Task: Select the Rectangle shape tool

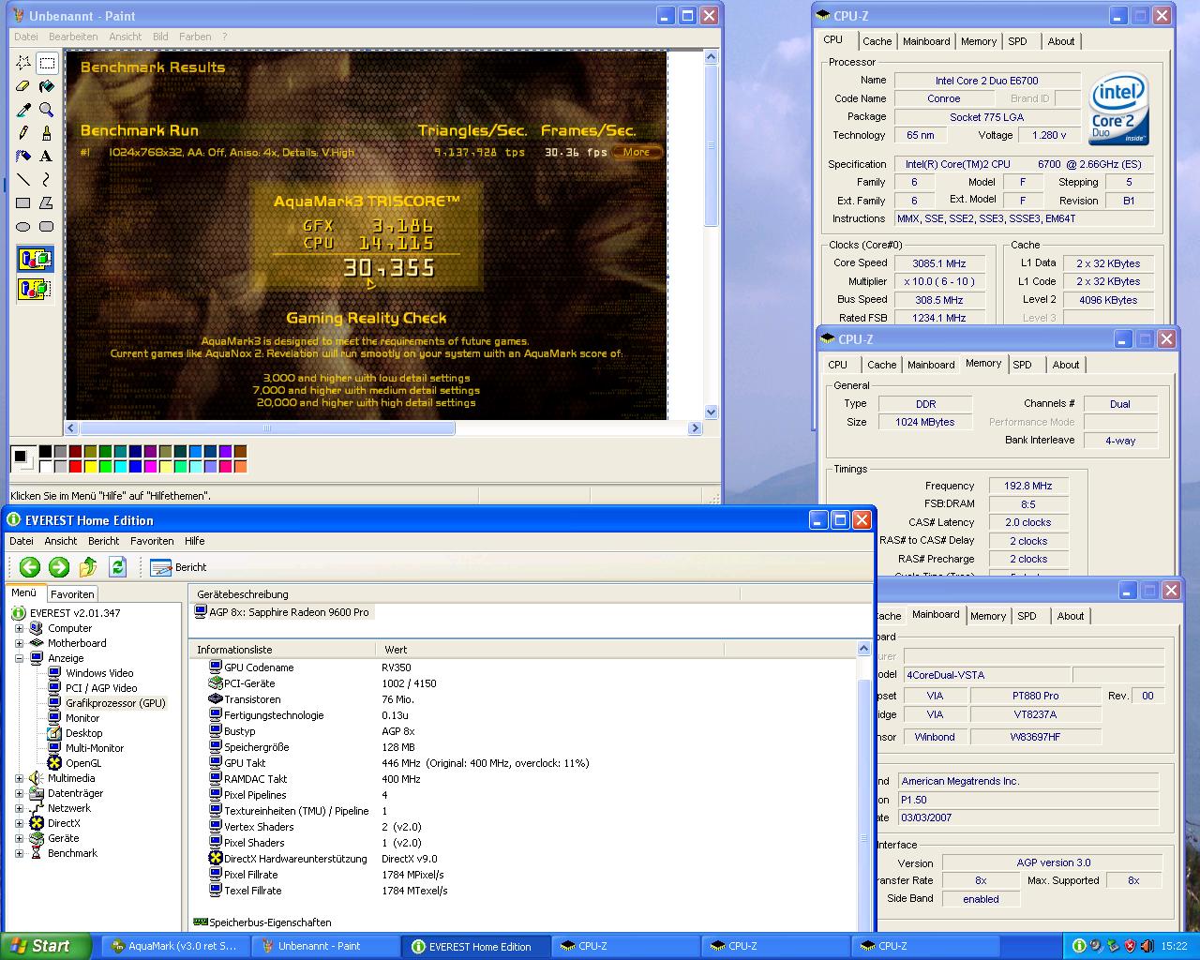Action: pyautogui.click(x=23, y=202)
